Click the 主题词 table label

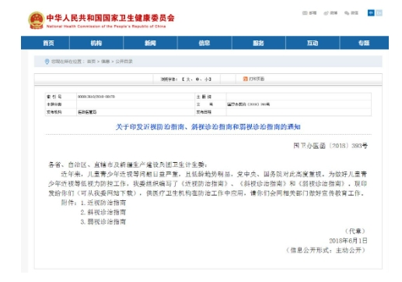click(x=204, y=97)
